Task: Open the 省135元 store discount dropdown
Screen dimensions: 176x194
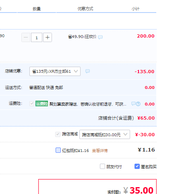Action: [55, 71]
